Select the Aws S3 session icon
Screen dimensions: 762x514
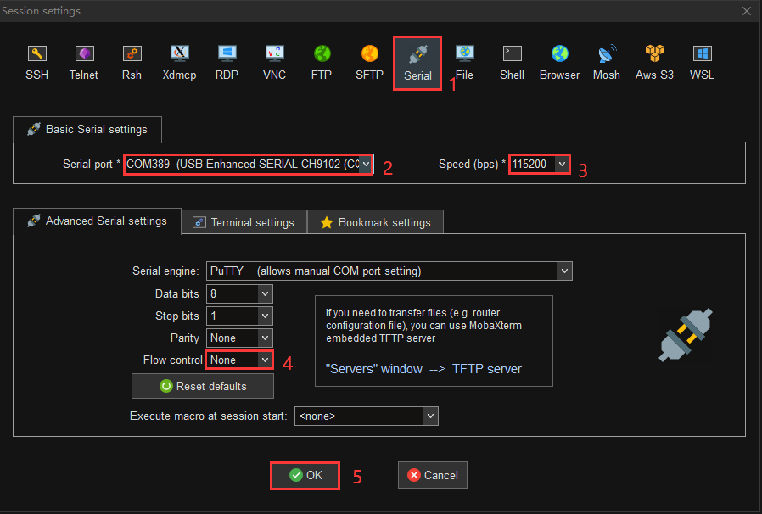[654, 62]
